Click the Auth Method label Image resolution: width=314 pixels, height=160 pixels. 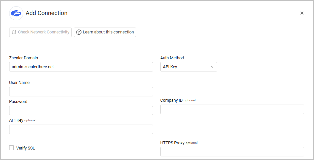click(172, 58)
